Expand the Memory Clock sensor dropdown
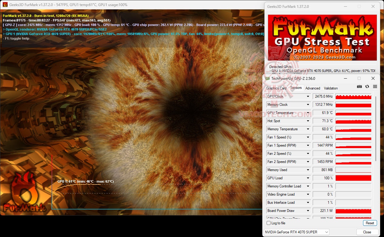The width and height of the screenshot is (384, 237). pyautogui.click(x=308, y=105)
